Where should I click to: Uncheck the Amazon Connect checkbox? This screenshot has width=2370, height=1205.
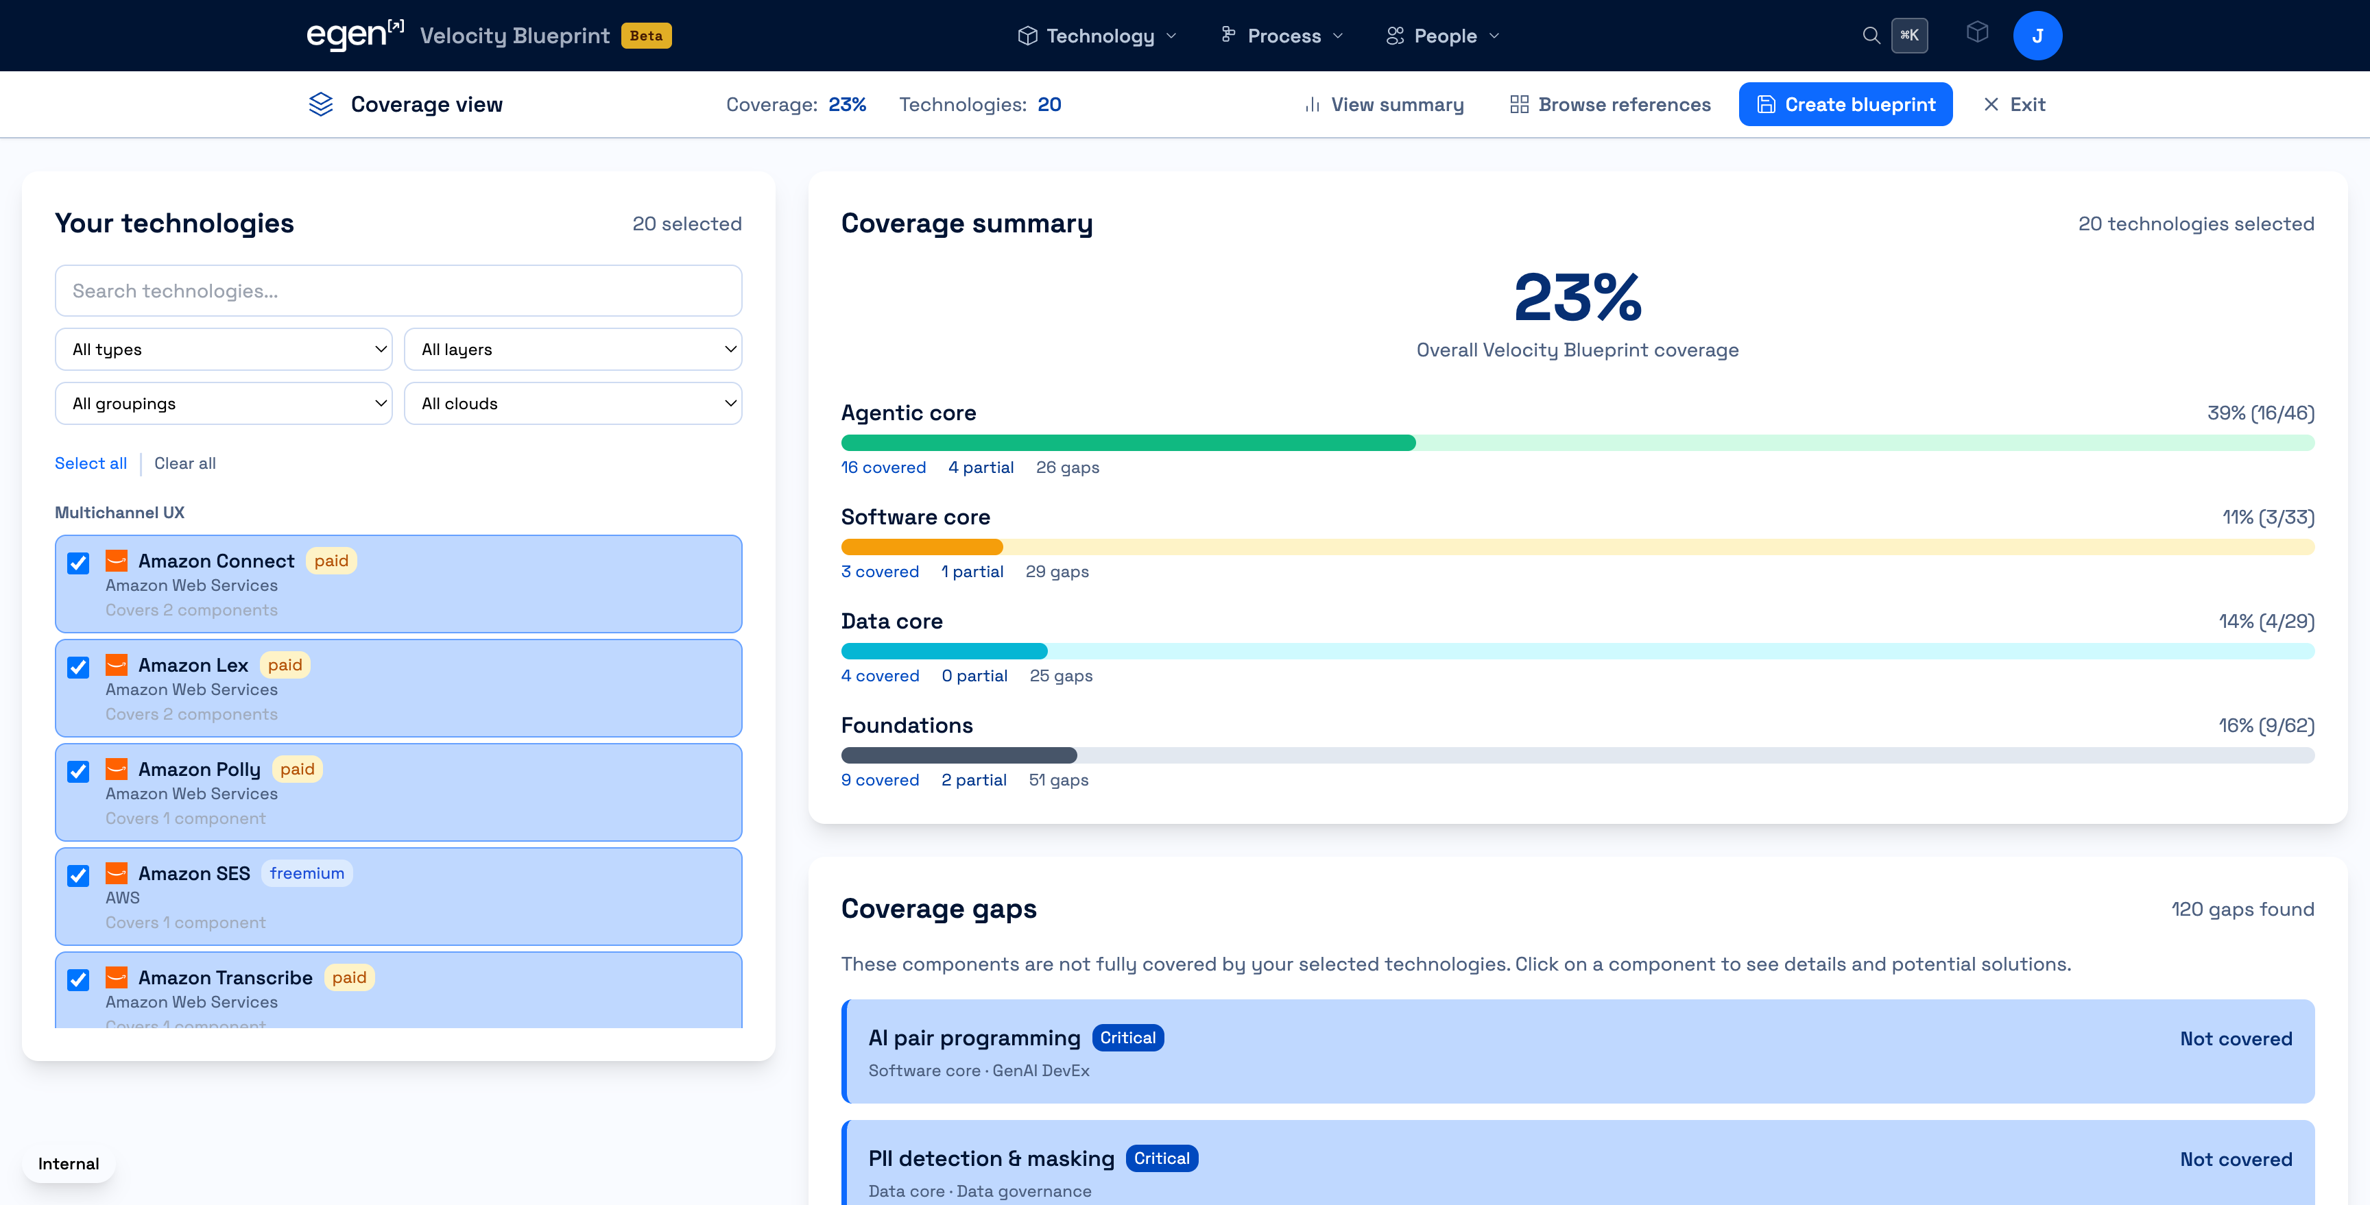78,562
